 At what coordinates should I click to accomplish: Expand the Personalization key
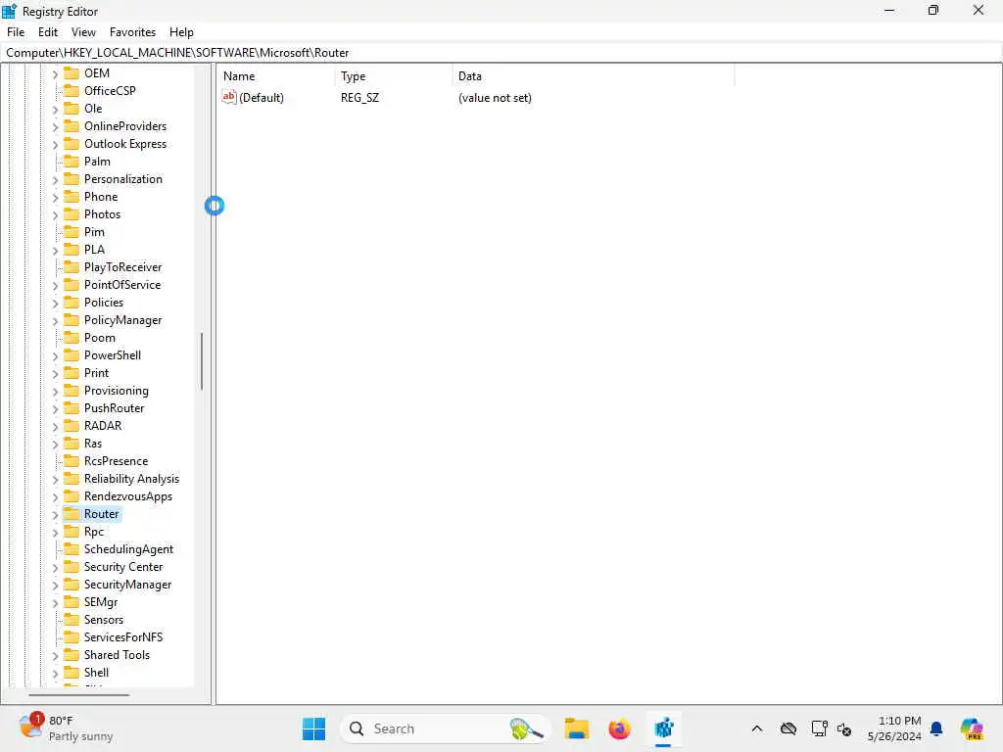[55, 180]
